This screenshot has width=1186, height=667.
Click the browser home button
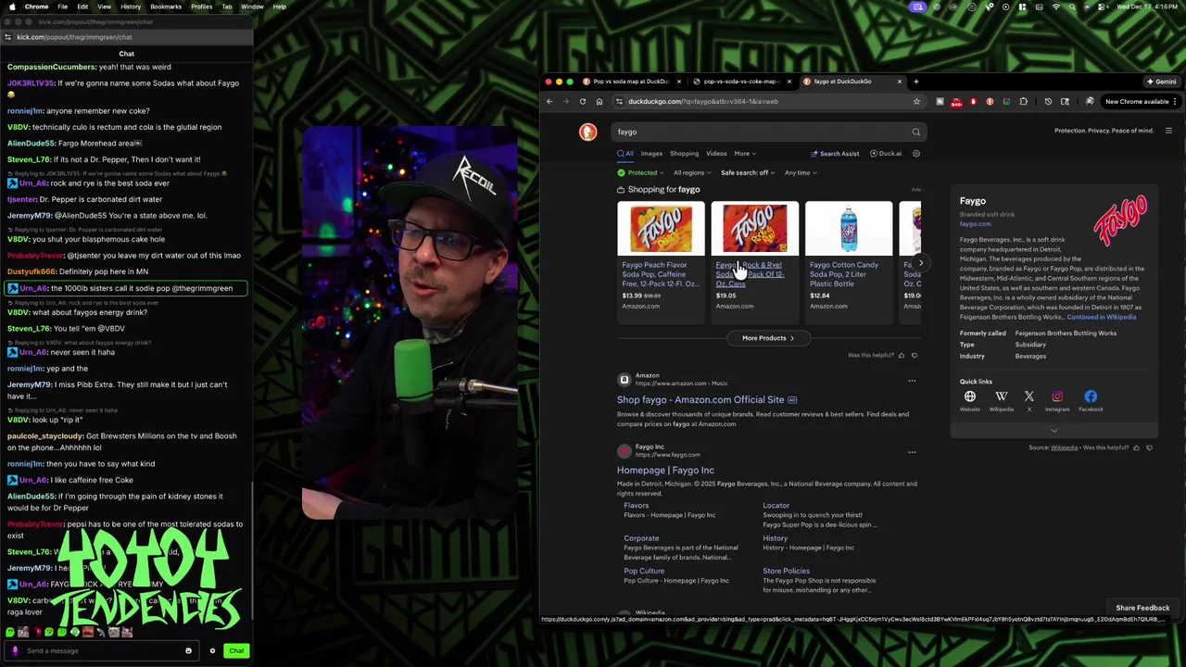pyautogui.click(x=599, y=102)
